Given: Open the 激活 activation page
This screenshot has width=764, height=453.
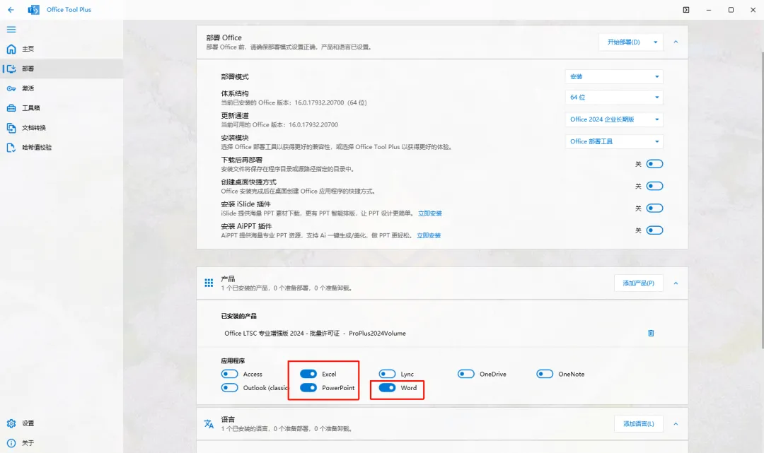Looking at the screenshot, I should (62, 88).
